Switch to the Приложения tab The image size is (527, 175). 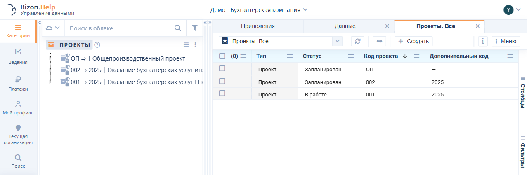coord(258,26)
